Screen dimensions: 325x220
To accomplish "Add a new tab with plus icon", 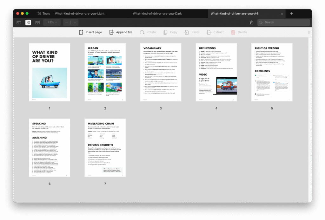I will pyautogui.click(x=292, y=14).
